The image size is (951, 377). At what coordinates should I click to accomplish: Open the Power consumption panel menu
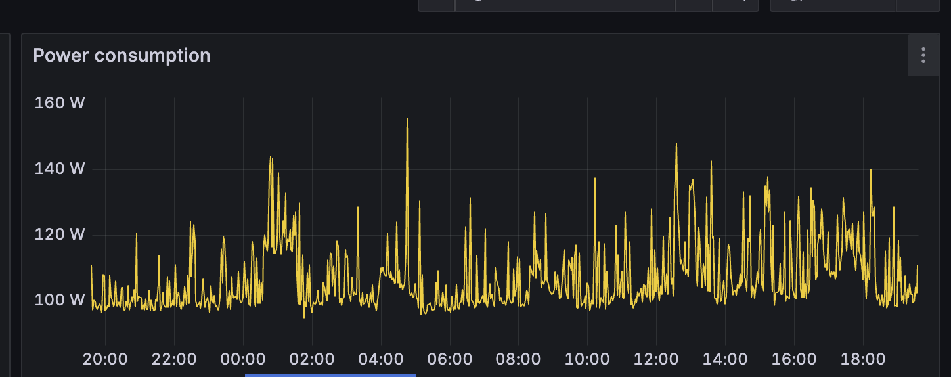tap(923, 56)
